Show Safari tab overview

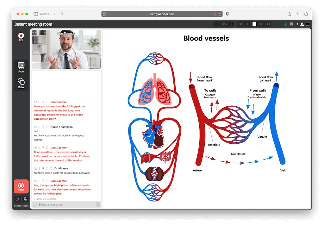click(305, 14)
